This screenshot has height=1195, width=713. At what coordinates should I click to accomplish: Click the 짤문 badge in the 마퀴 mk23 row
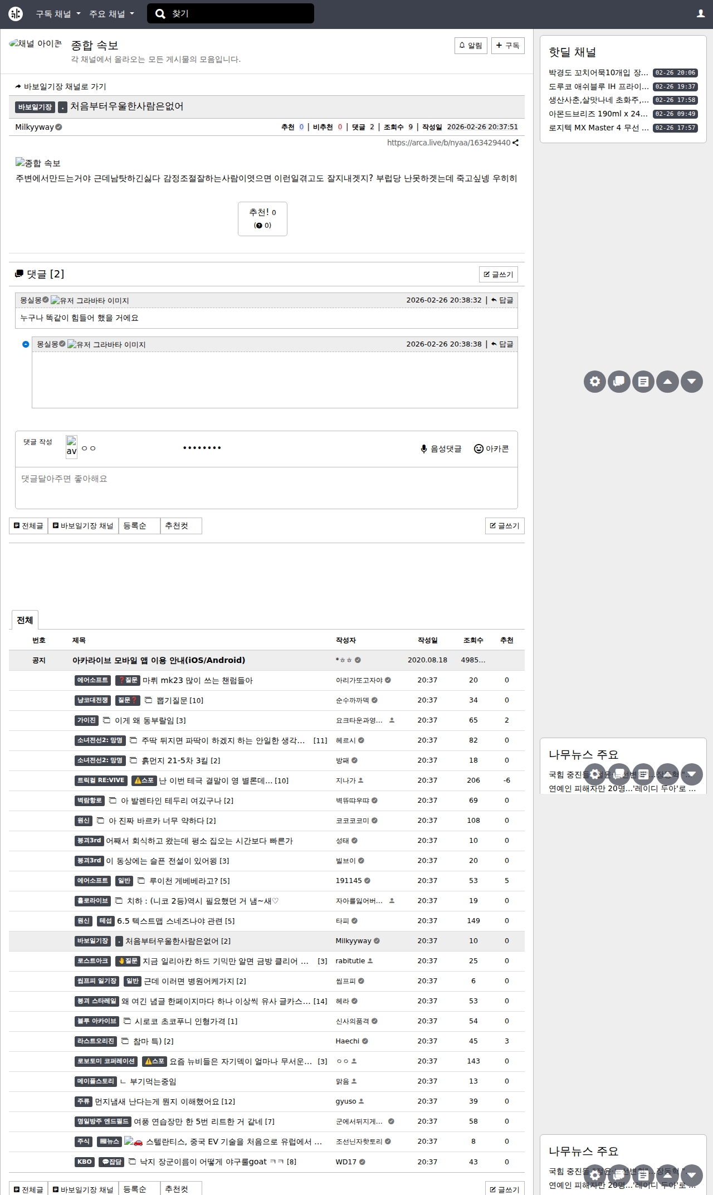(x=128, y=680)
